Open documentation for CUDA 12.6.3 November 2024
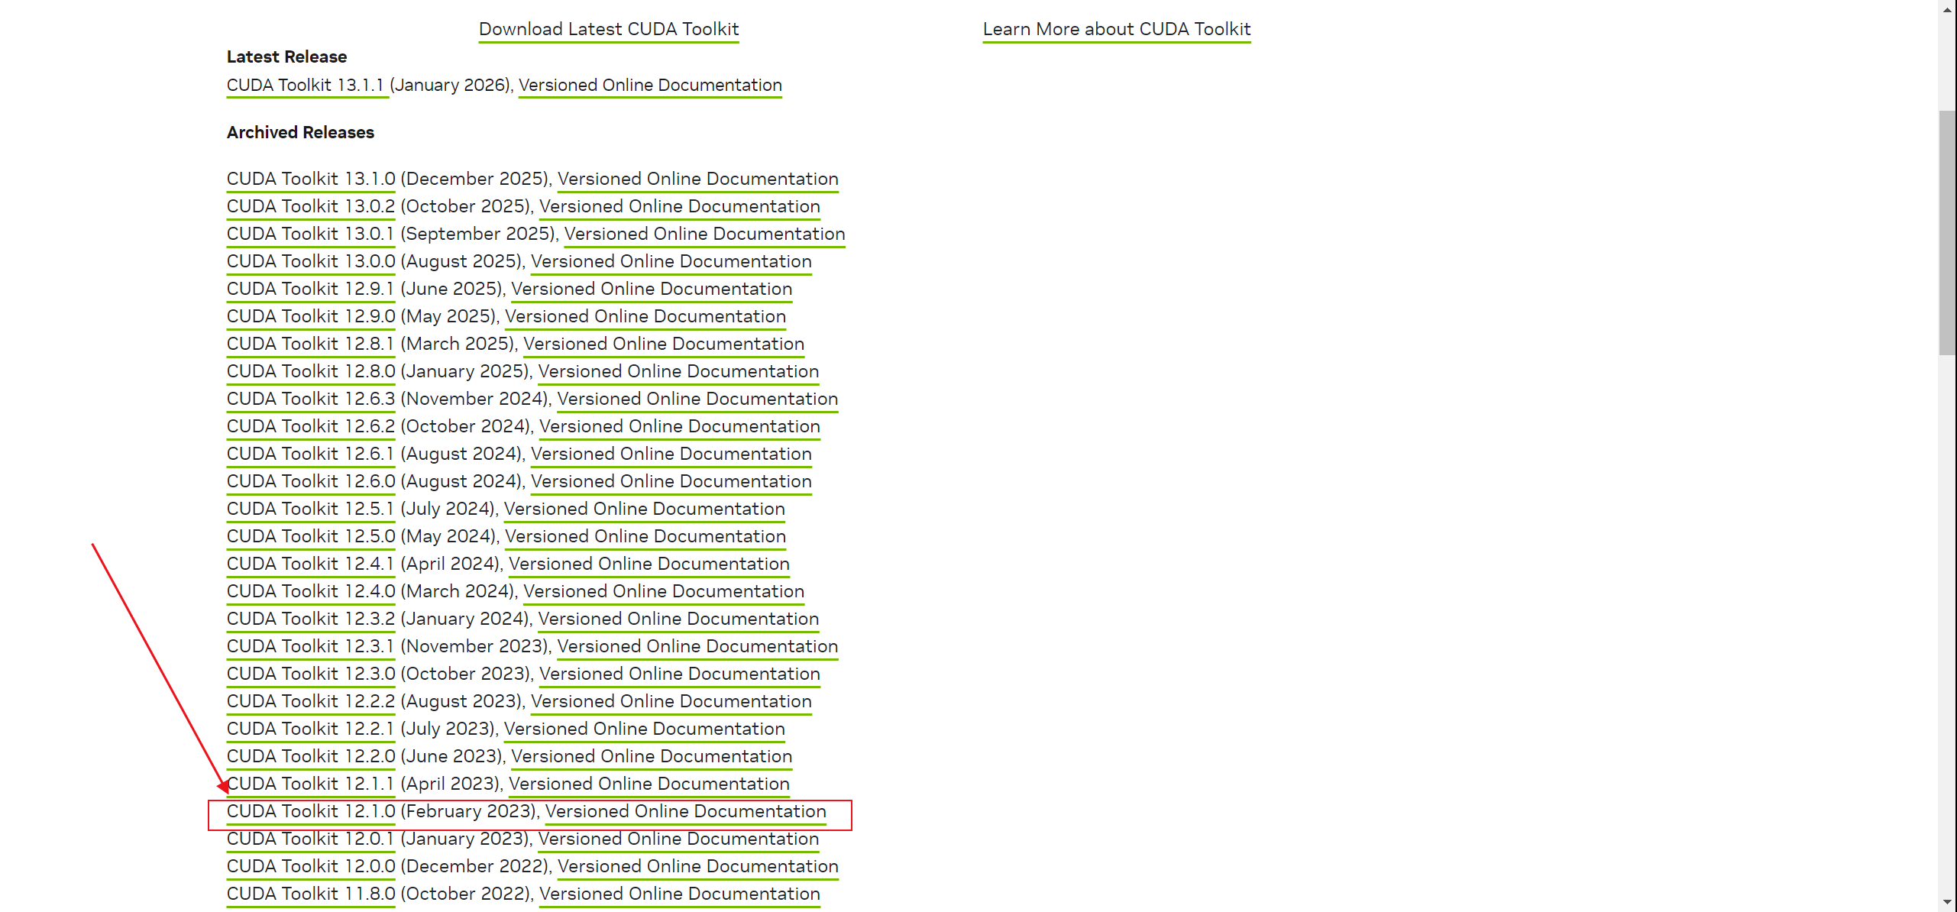The width and height of the screenshot is (1957, 912). coord(697,399)
